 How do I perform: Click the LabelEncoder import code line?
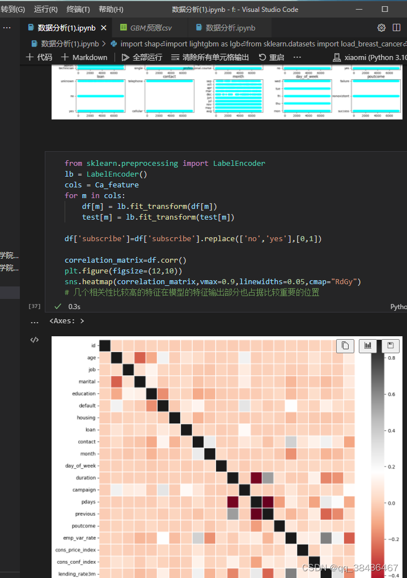[165, 163]
